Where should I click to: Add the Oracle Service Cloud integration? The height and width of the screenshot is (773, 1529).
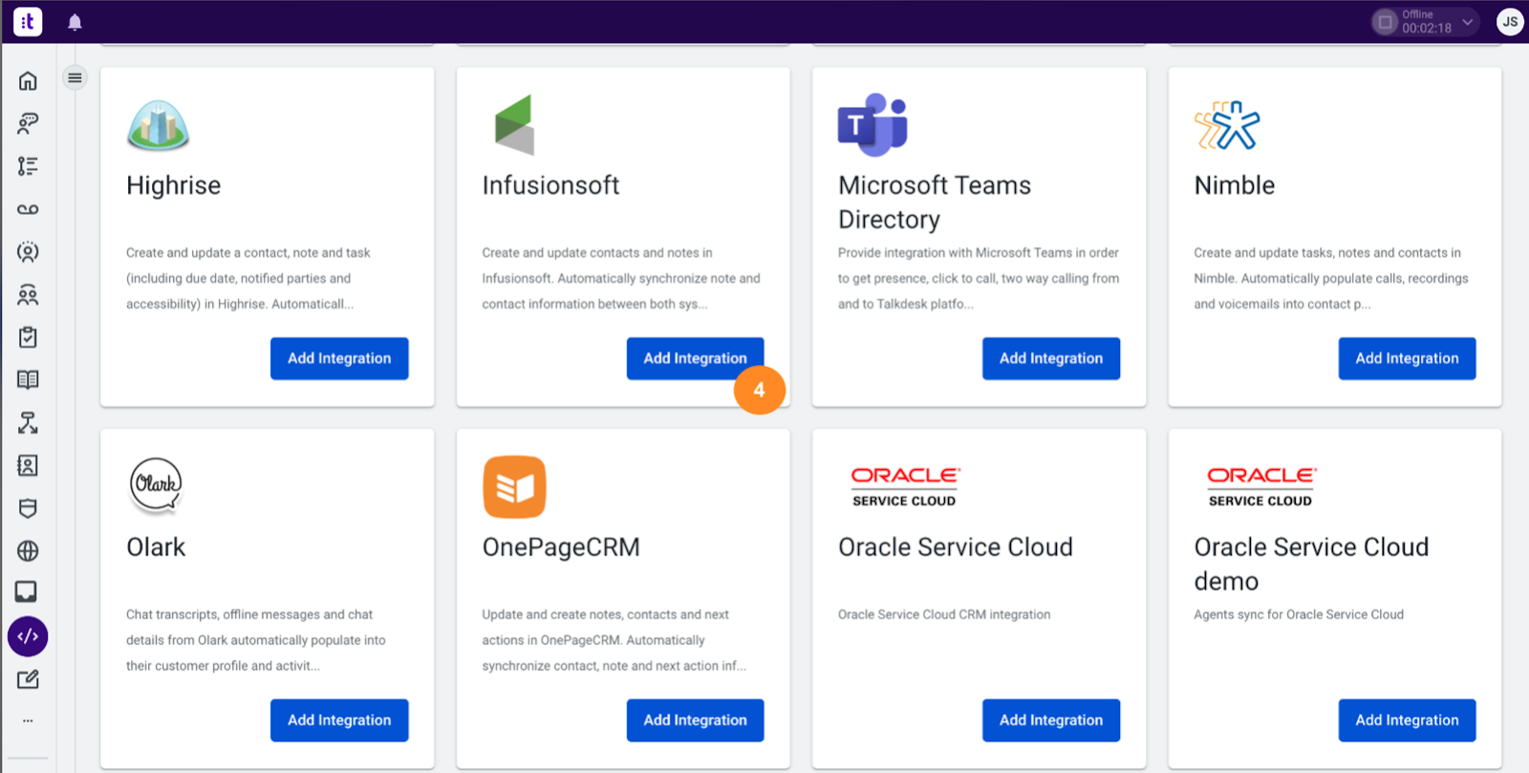(1051, 720)
